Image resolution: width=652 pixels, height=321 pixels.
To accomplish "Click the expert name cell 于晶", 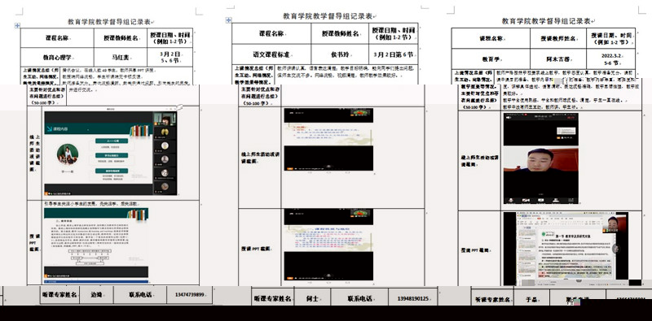I will click(x=531, y=299).
